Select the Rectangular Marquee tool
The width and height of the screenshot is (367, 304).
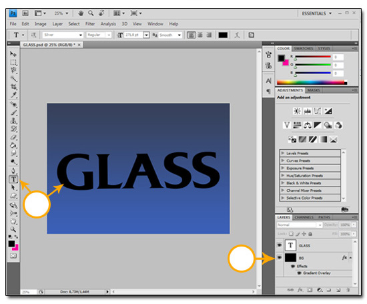(x=13, y=62)
